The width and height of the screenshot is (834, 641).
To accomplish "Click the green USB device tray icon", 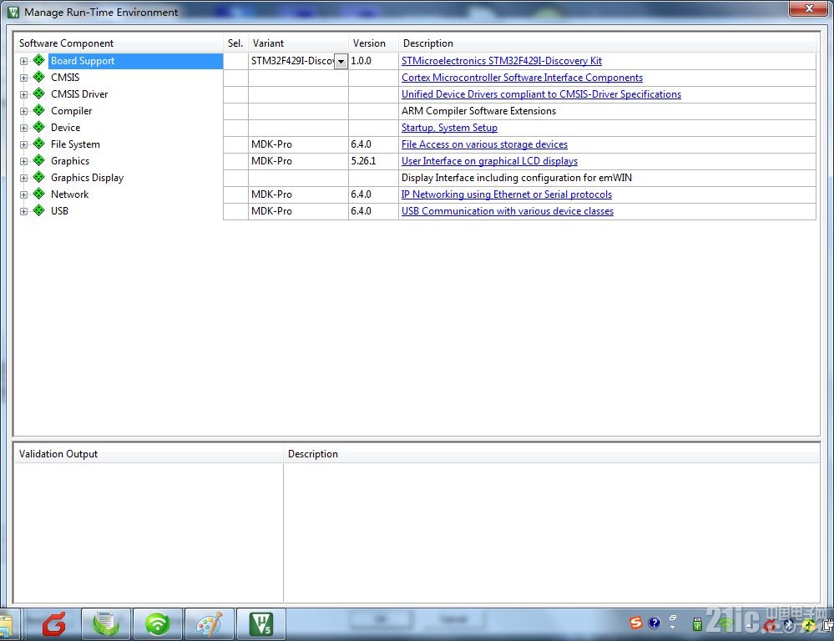I will (x=697, y=624).
